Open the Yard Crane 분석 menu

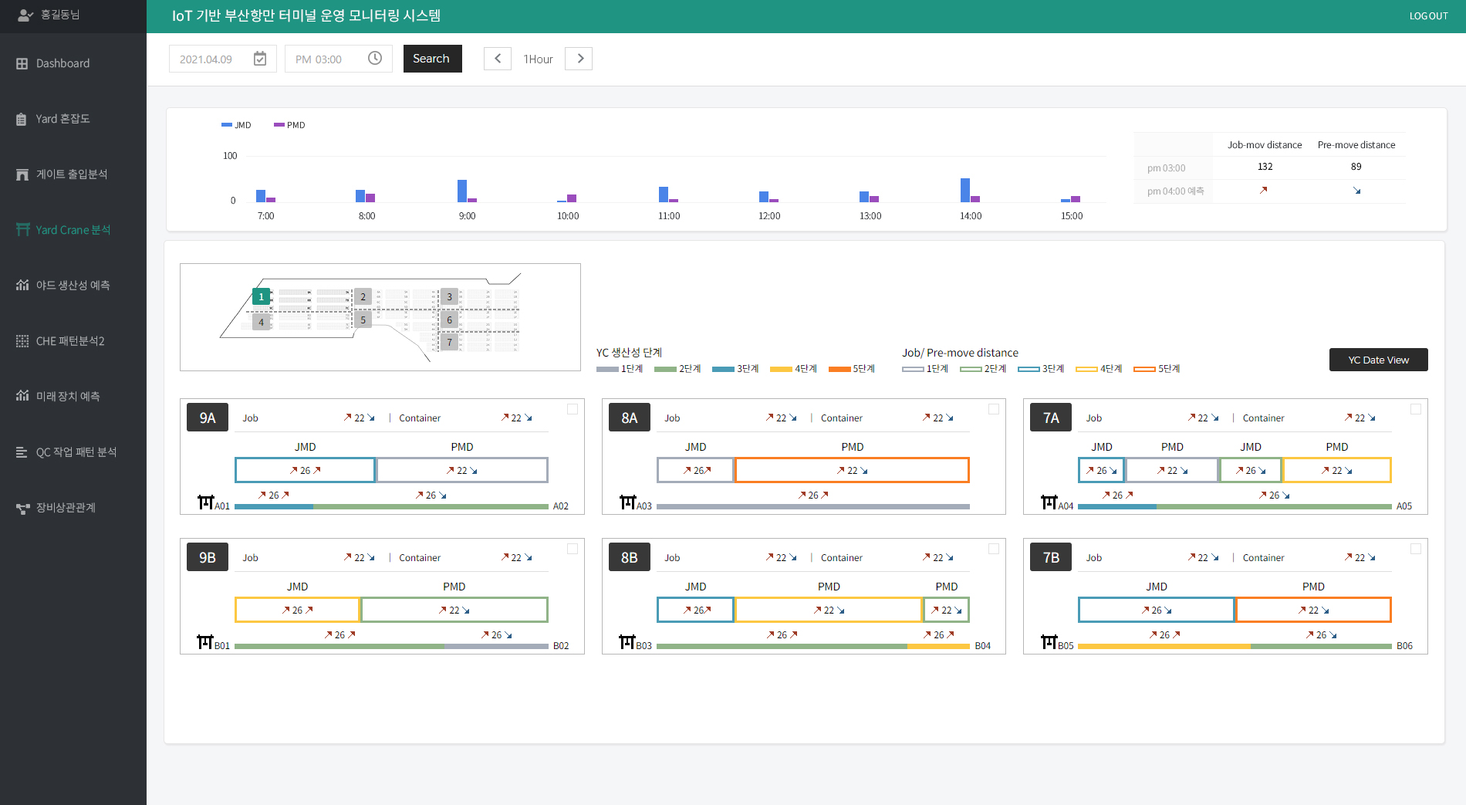tap(73, 230)
